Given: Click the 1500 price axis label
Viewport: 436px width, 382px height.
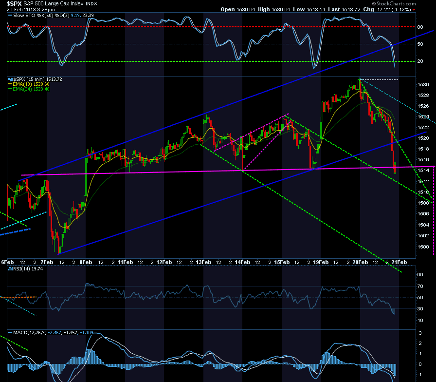Looking at the screenshot, I should (x=423, y=247).
